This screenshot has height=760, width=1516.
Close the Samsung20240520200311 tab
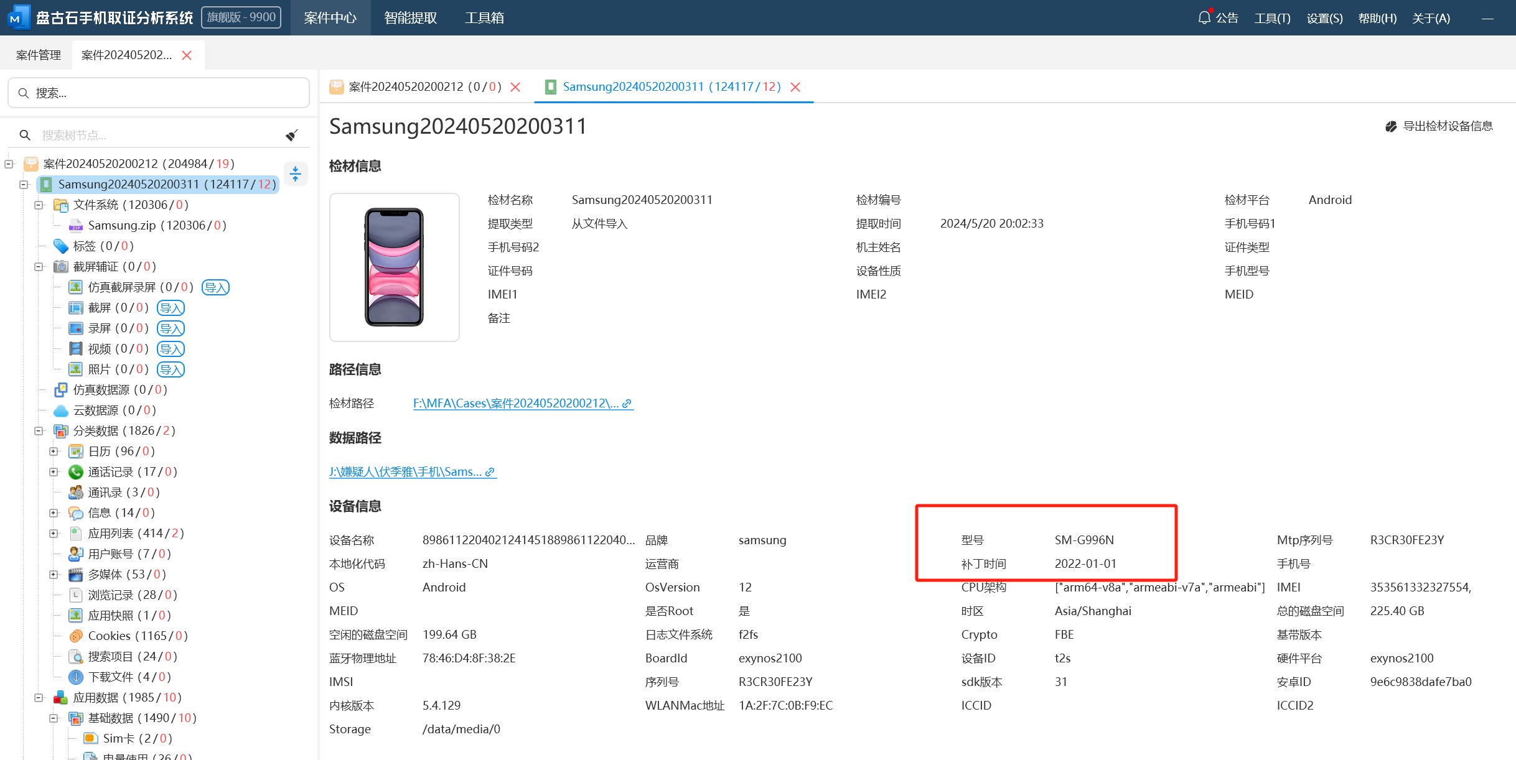click(x=795, y=87)
